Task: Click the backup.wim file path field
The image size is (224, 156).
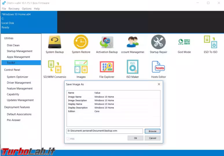Action: 104,131
